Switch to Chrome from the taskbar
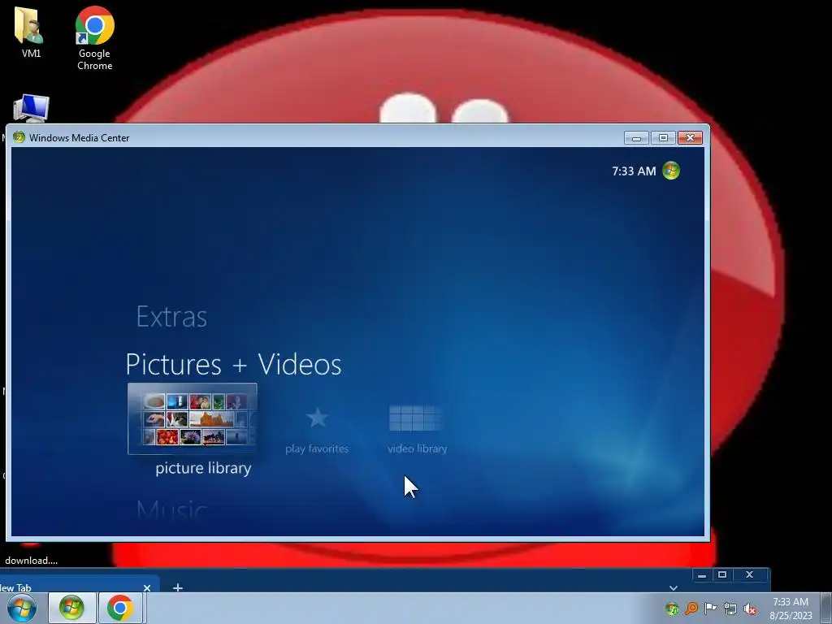Screen dimensions: 832x624 [x=120, y=608]
